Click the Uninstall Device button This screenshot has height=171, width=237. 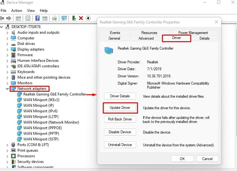[120, 145]
